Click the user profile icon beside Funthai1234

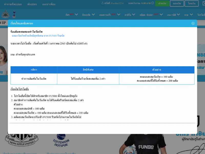(102, 3)
